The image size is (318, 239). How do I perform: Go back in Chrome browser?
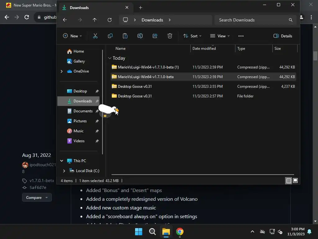7,17
